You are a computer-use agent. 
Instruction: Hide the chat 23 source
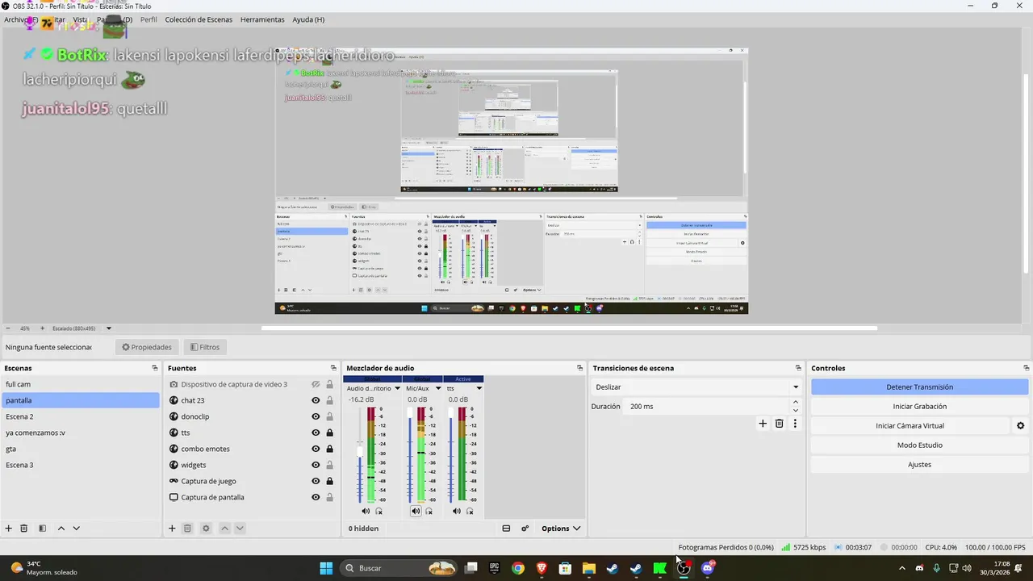point(316,400)
